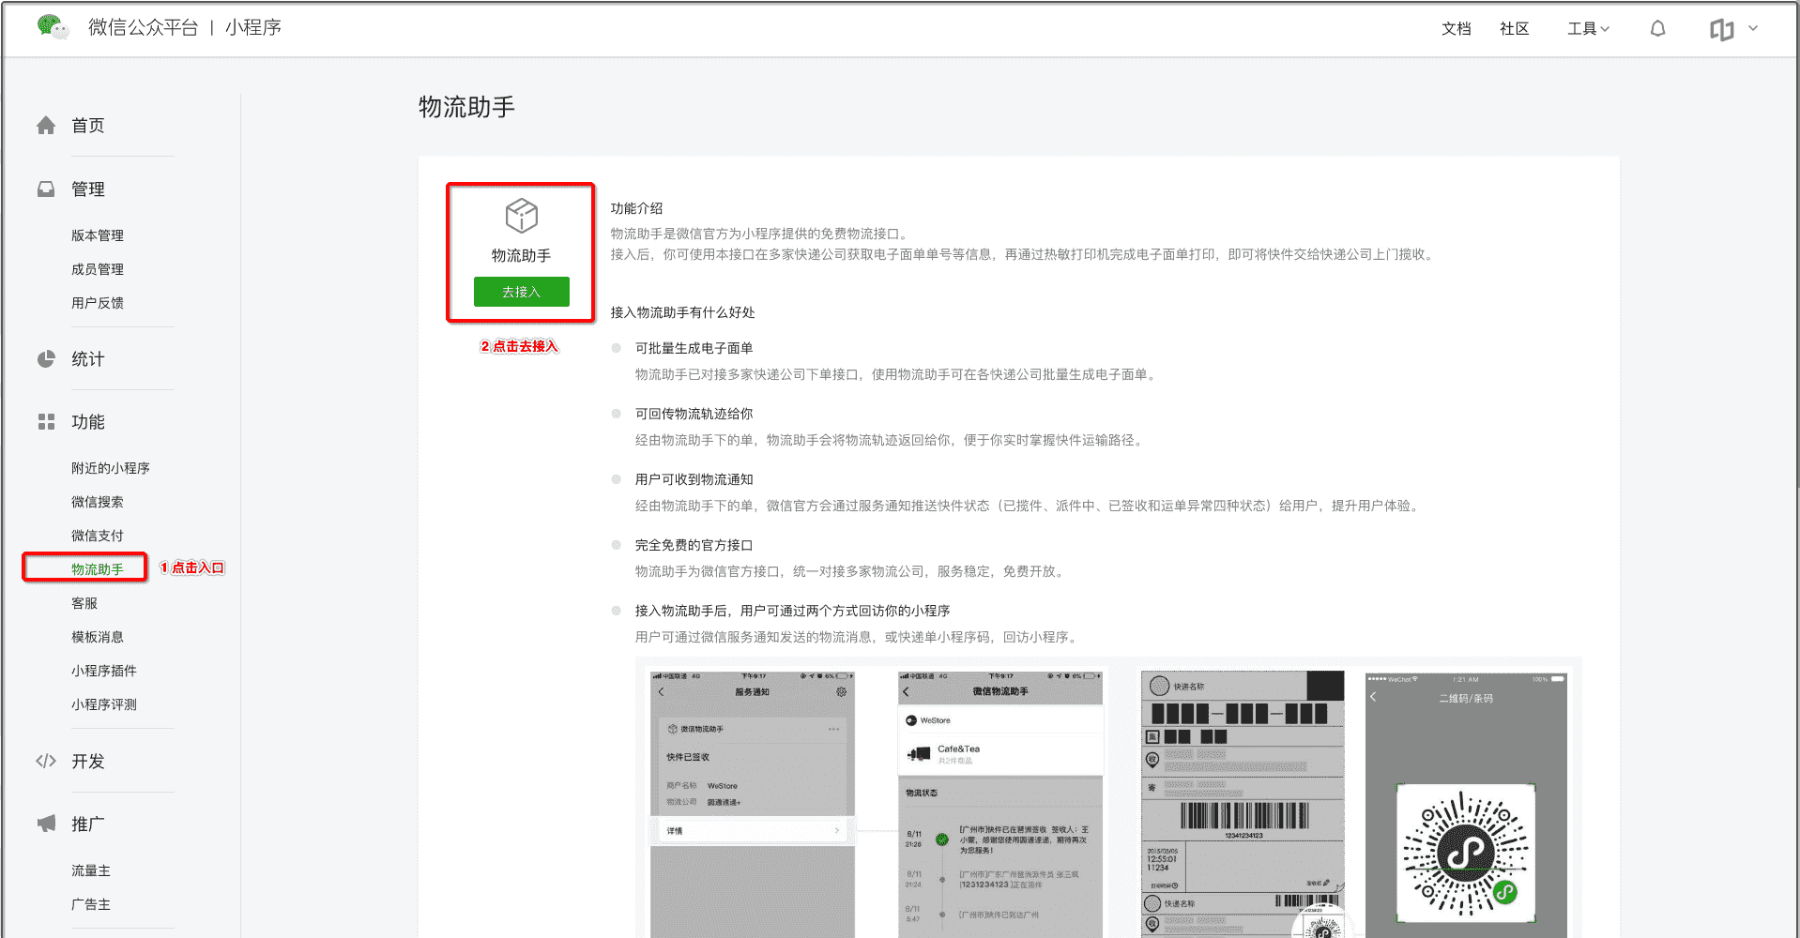The width and height of the screenshot is (1800, 938).
Task: Click the grid icon beside 功能
Action: (x=46, y=422)
